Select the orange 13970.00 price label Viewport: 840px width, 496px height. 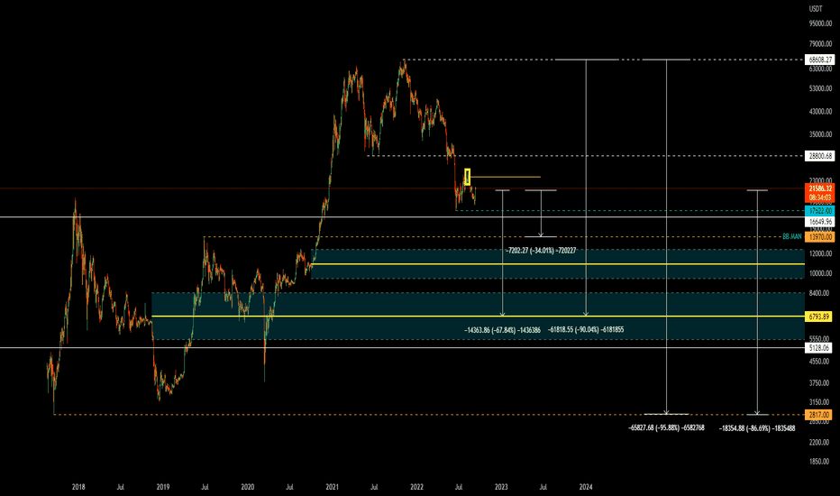pyautogui.click(x=819, y=236)
